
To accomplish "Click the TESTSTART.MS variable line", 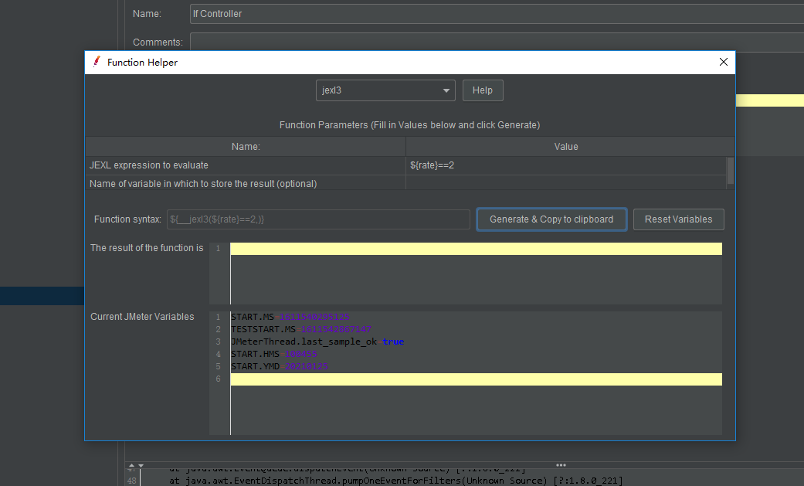I will click(x=301, y=329).
